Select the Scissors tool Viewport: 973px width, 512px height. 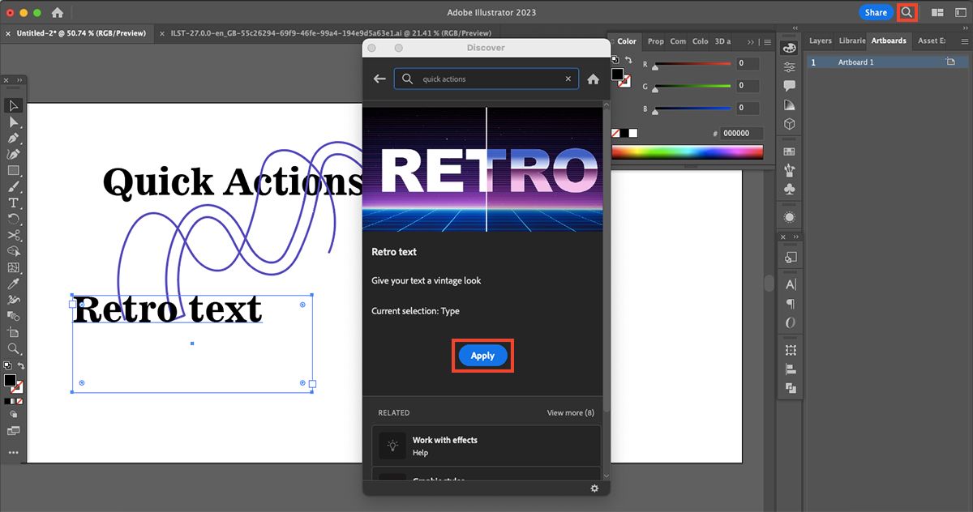click(14, 235)
